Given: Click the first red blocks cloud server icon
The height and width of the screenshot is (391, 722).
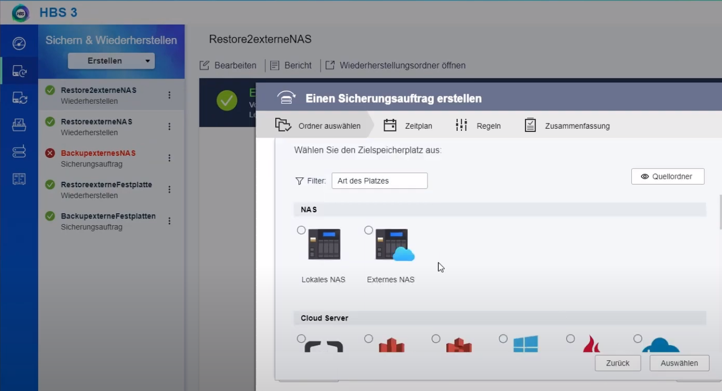Looking at the screenshot, I should 391,345.
